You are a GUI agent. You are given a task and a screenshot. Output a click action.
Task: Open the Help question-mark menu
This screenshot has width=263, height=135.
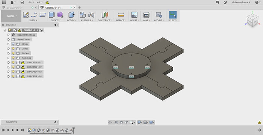click(x=257, y=2)
